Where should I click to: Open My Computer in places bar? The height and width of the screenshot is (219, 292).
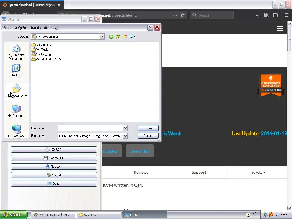tap(16, 111)
